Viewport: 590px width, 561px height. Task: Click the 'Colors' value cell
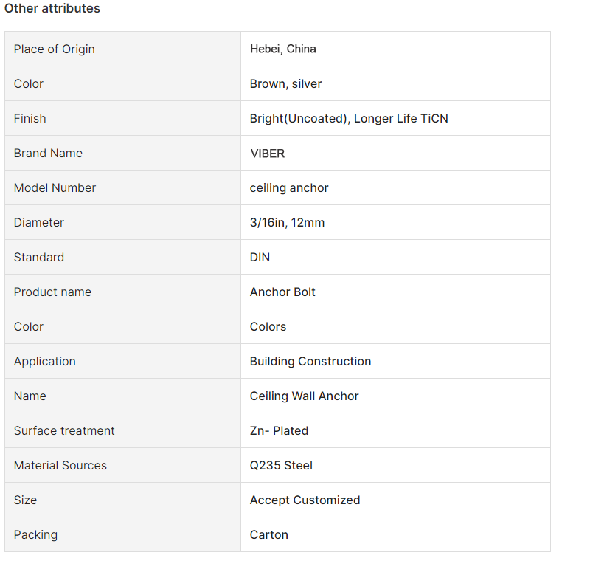click(395, 326)
